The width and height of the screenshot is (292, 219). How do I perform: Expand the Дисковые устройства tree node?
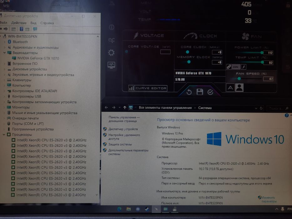coord(4,69)
